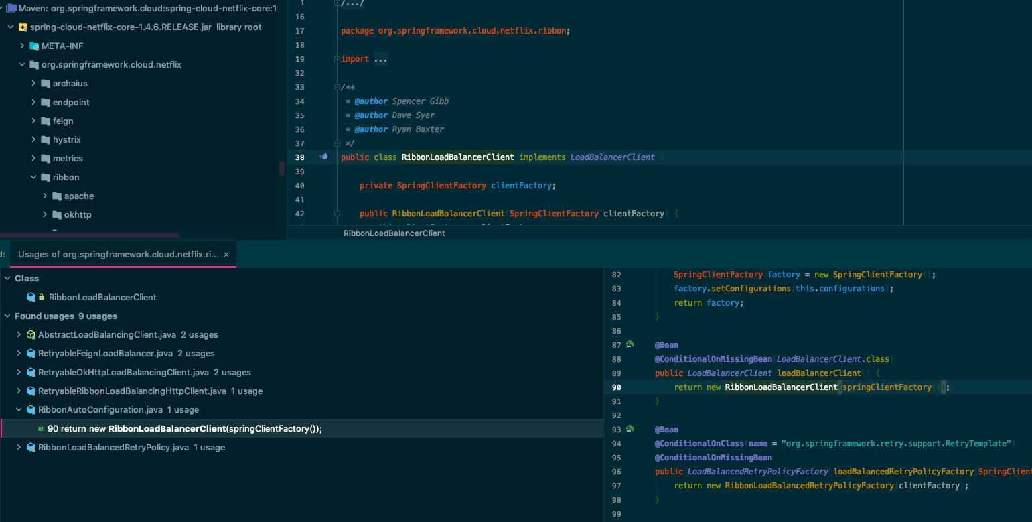Screen dimensions: 1032x522
Task: Click the RibbonLoadBalancedRetryPolicy.java file icon
Action: tap(31, 447)
